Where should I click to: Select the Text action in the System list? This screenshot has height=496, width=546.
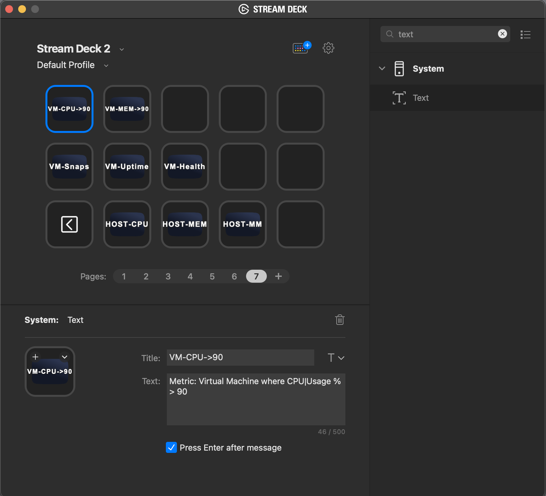[421, 98]
